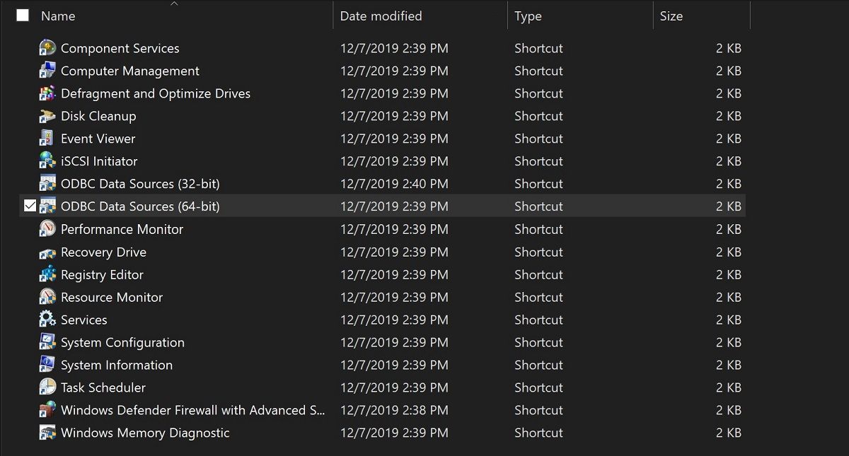The height and width of the screenshot is (456, 849).
Task: Select the Performance Monitor gauge icon
Action: 47,229
